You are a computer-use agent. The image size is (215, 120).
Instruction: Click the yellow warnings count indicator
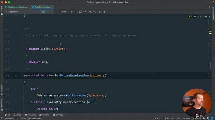190,16
